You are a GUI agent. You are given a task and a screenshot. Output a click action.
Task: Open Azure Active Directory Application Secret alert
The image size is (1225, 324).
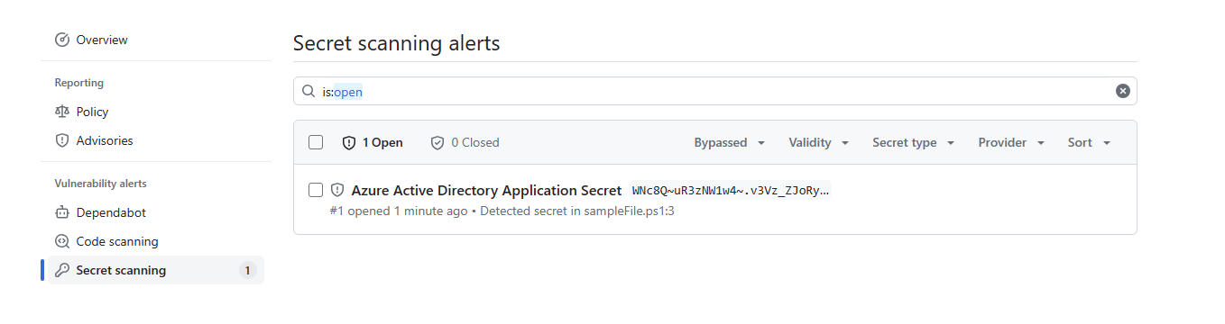pos(486,190)
